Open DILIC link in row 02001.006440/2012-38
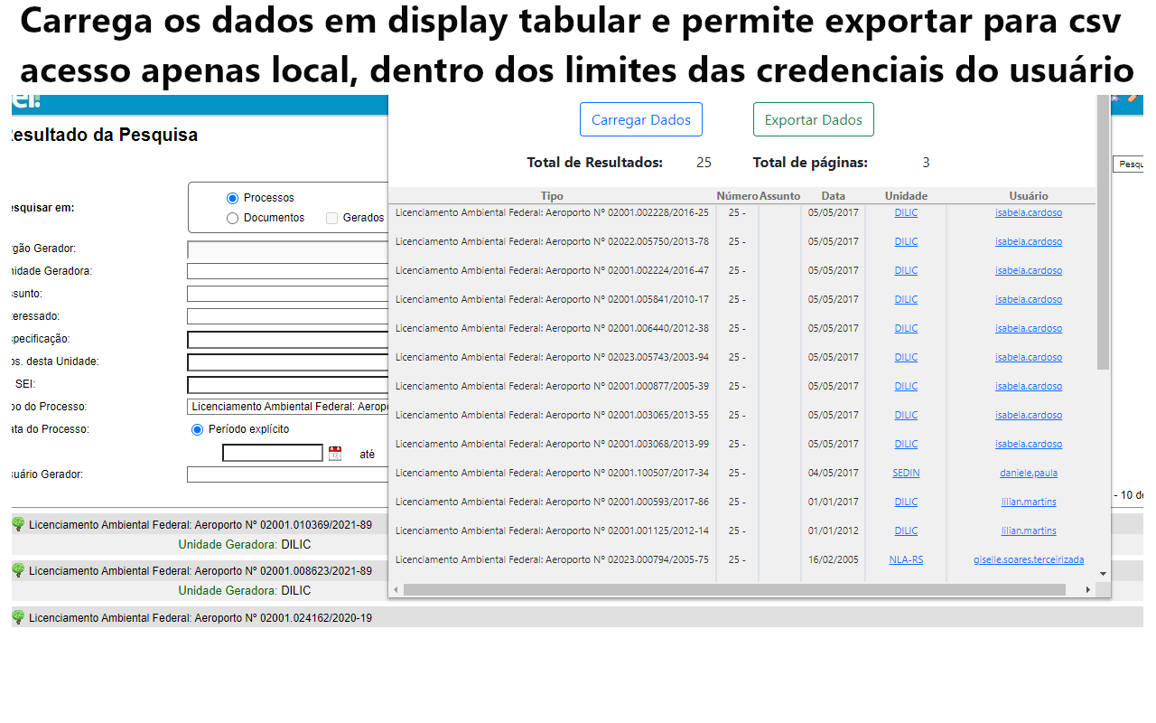 point(906,328)
